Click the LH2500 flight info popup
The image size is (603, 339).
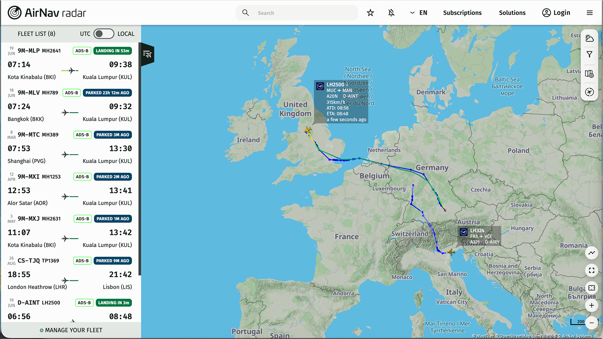pyautogui.click(x=341, y=102)
